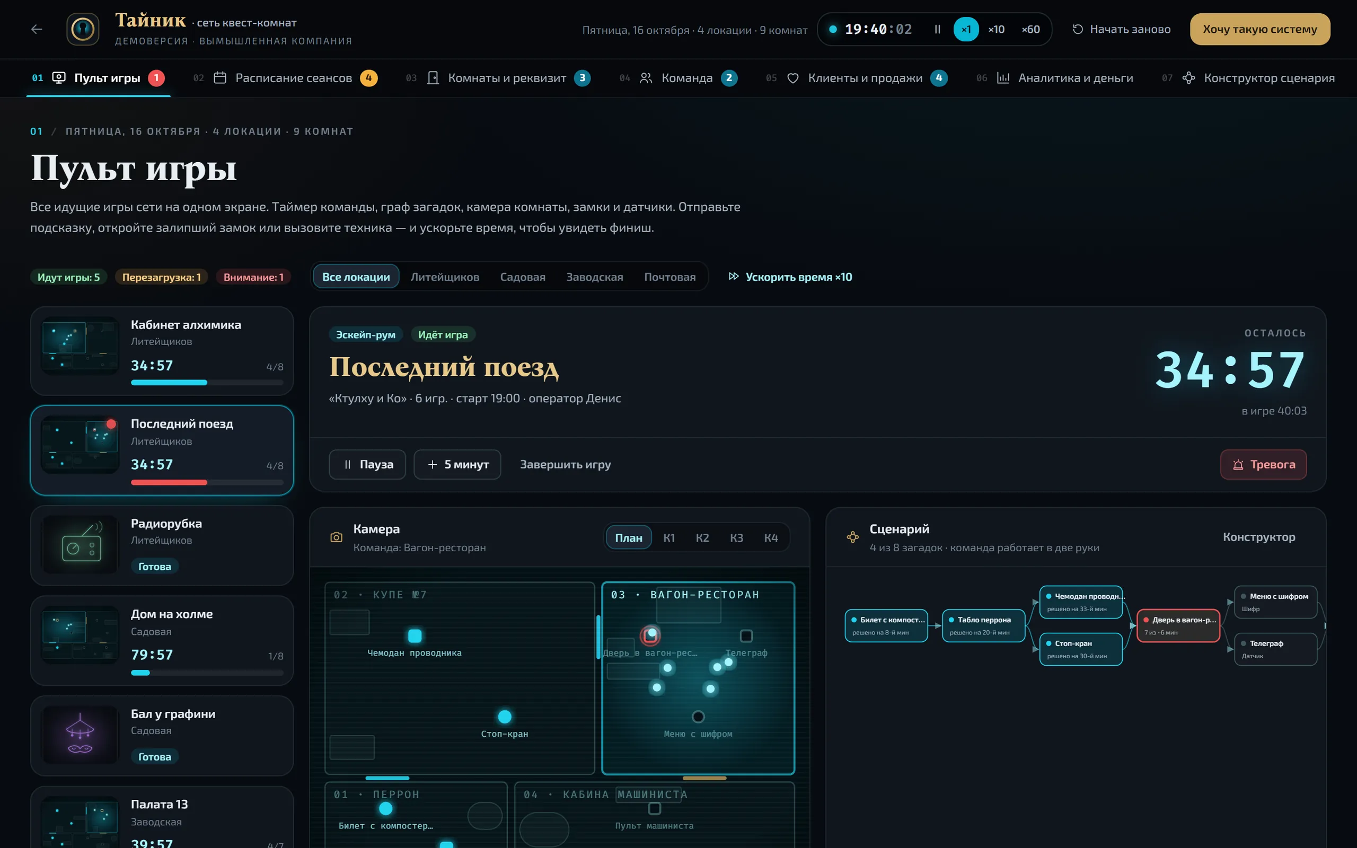Image resolution: width=1357 pixels, height=848 pixels.
Task: Set simulation speed to ×10
Action: tap(997, 29)
